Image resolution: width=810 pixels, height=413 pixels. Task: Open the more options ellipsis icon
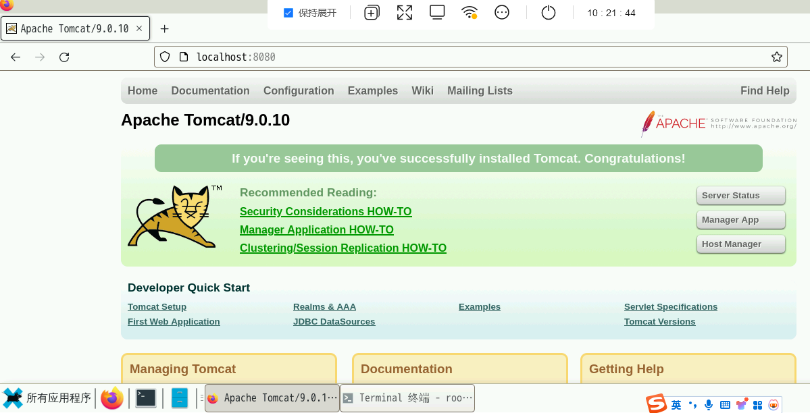(x=502, y=13)
